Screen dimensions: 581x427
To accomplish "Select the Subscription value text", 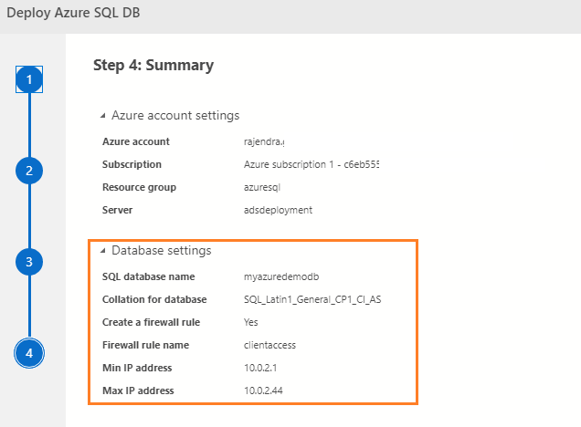I will point(311,164).
